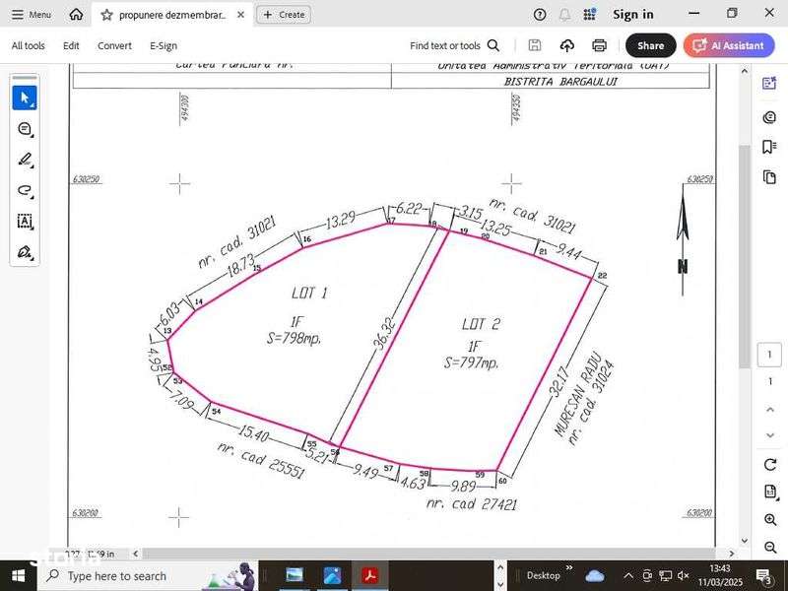This screenshot has width=788, height=591.
Task: Open the Adobe Acrobat taskbar icon
Action: (370, 575)
